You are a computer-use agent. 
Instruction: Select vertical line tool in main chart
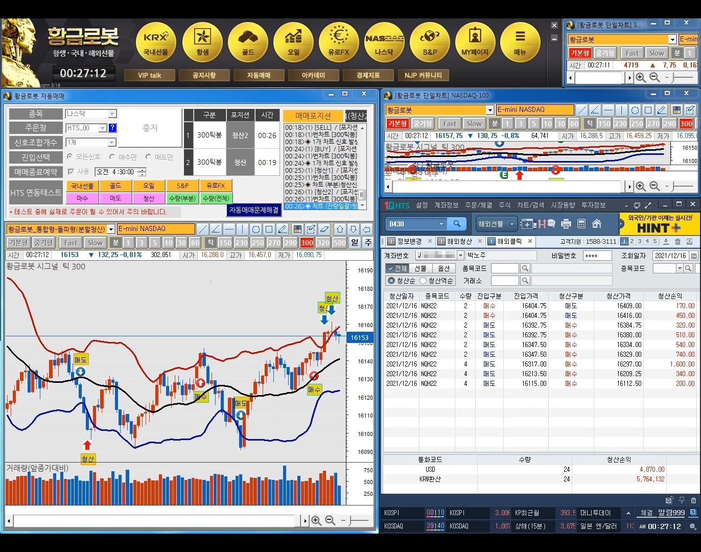coord(242,229)
